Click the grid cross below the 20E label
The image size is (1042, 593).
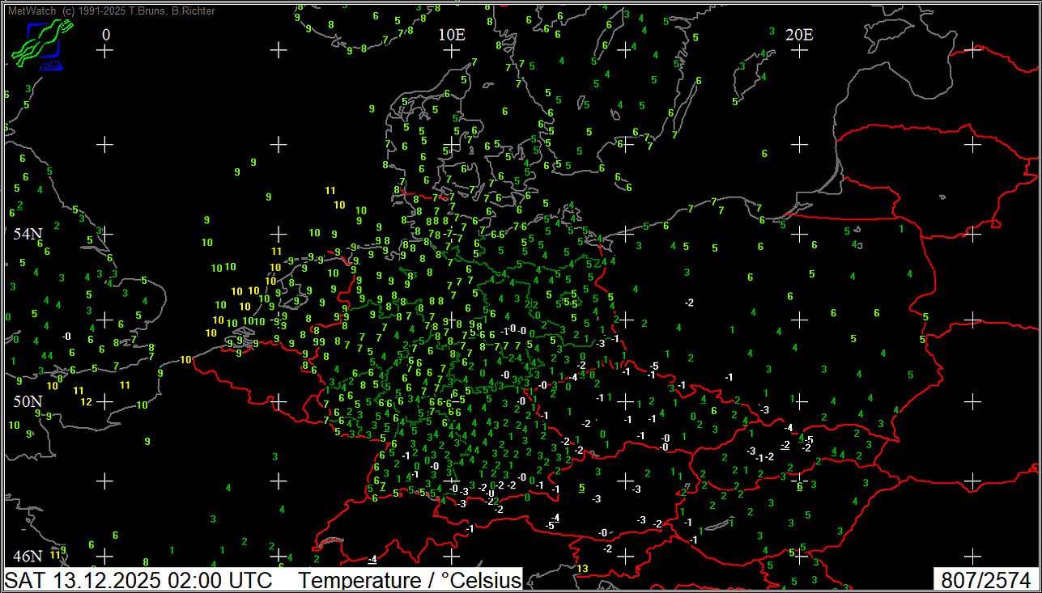[x=799, y=51]
